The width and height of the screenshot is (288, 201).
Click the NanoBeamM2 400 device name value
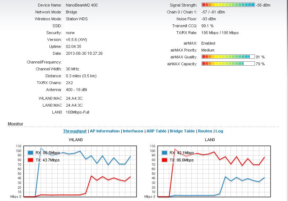(x=81, y=5)
